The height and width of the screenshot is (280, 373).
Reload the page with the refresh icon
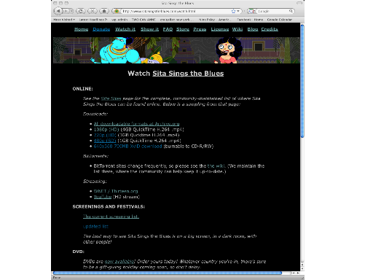tap(81, 11)
